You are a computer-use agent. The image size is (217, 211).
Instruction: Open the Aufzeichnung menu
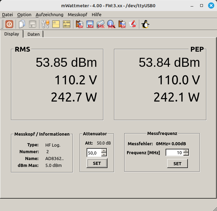point(49,15)
